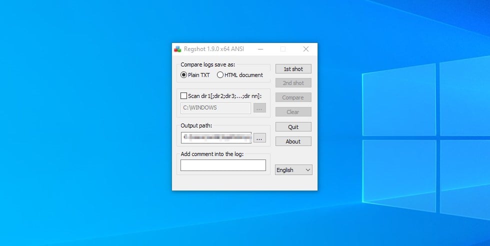
Task: Open the English language dropdown
Action: coord(293,169)
